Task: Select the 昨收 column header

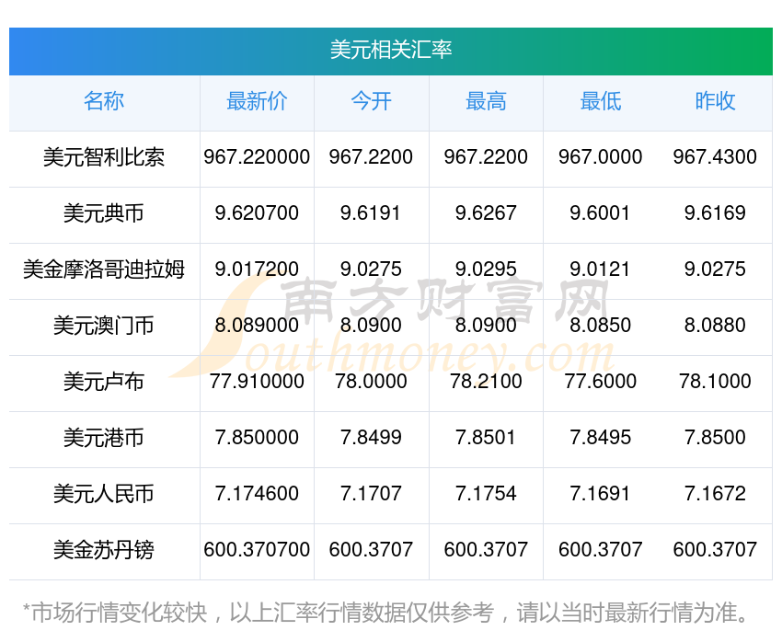Action: pos(715,101)
